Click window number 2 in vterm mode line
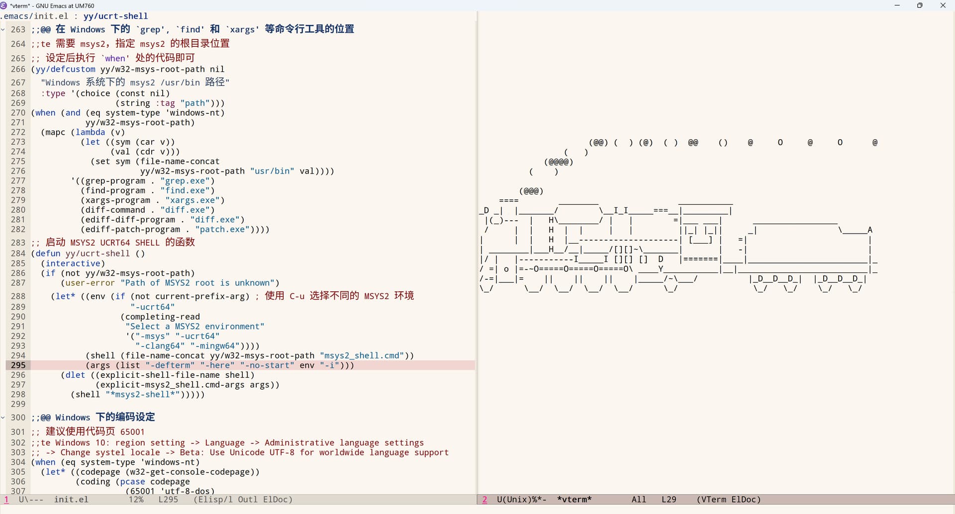 [484, 500]
